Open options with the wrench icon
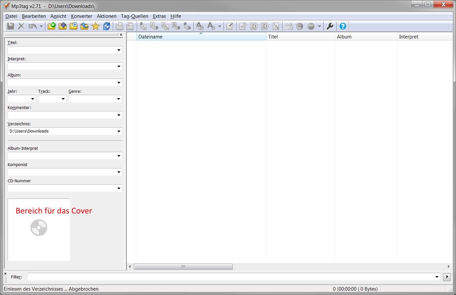 (330, 26)
